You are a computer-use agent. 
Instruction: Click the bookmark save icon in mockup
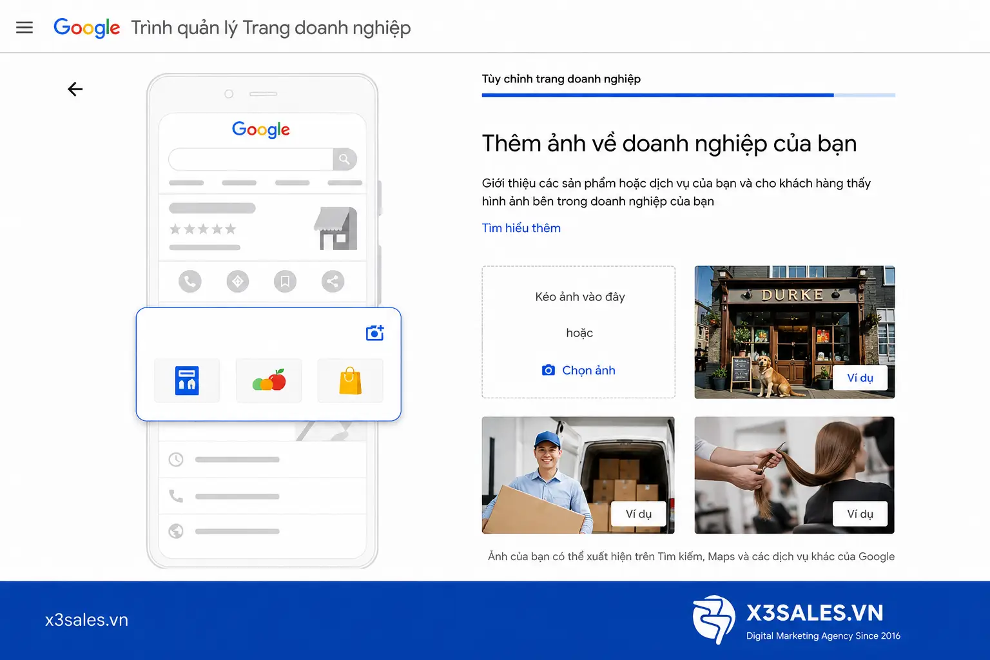pos(285,281)
